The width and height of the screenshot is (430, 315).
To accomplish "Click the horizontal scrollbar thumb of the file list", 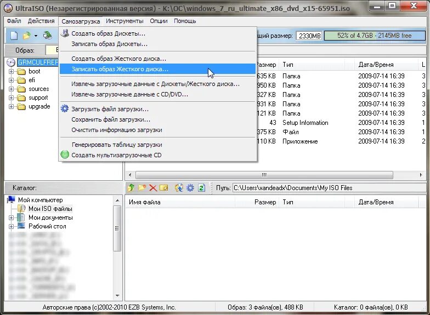I will (264, 175).
